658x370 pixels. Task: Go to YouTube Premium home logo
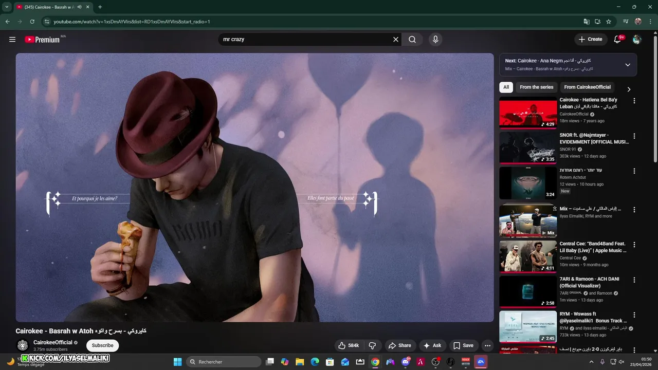click(x=42, y=40)
